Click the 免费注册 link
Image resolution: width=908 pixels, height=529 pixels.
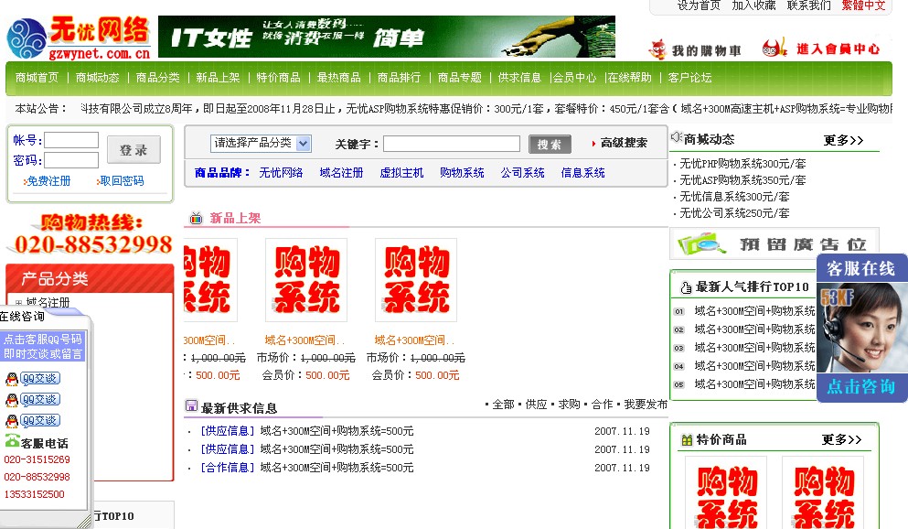coord(48,181)
